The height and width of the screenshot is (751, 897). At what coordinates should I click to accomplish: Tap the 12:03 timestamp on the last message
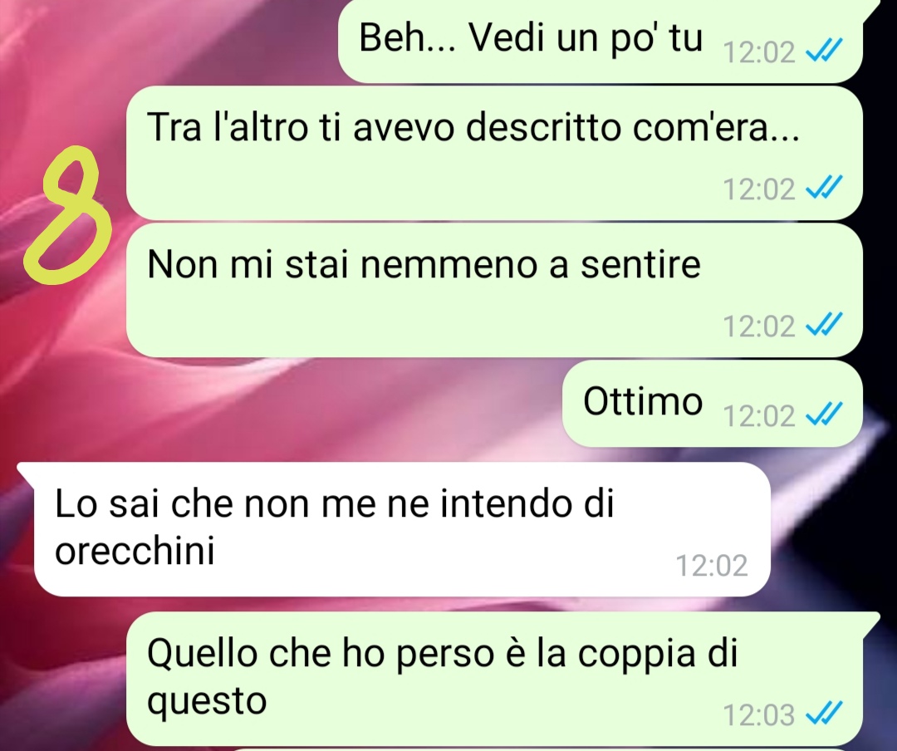click(759, 715)
